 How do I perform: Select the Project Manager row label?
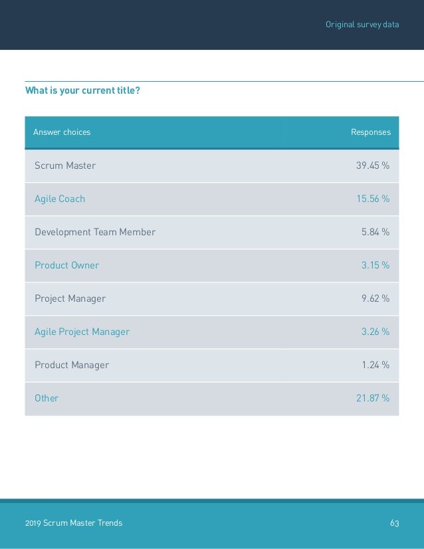[x=70, y=298]
